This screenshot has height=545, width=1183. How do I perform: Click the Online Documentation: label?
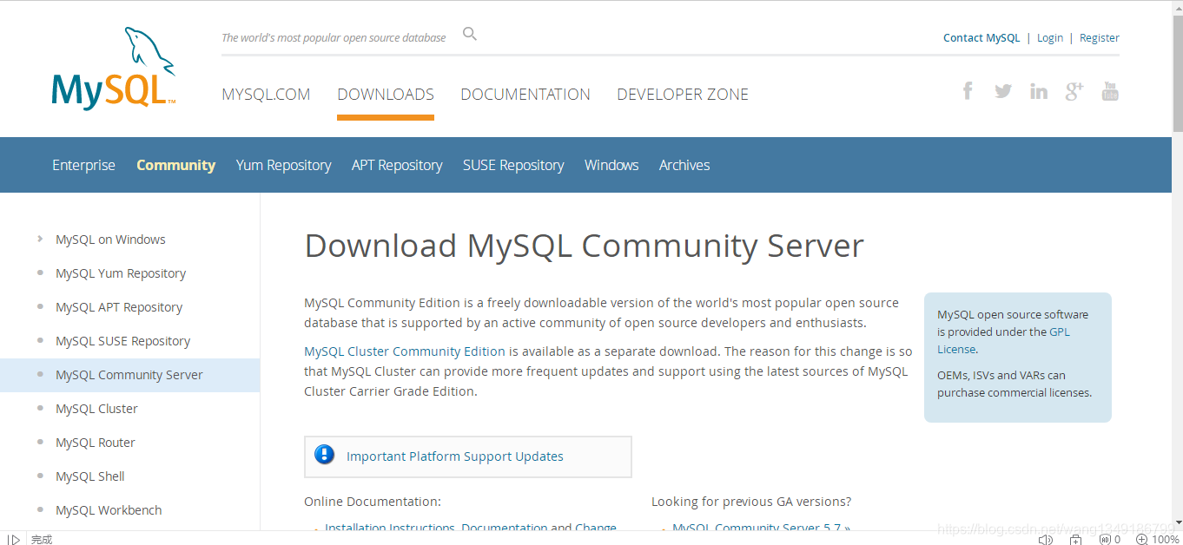point(373,502)
